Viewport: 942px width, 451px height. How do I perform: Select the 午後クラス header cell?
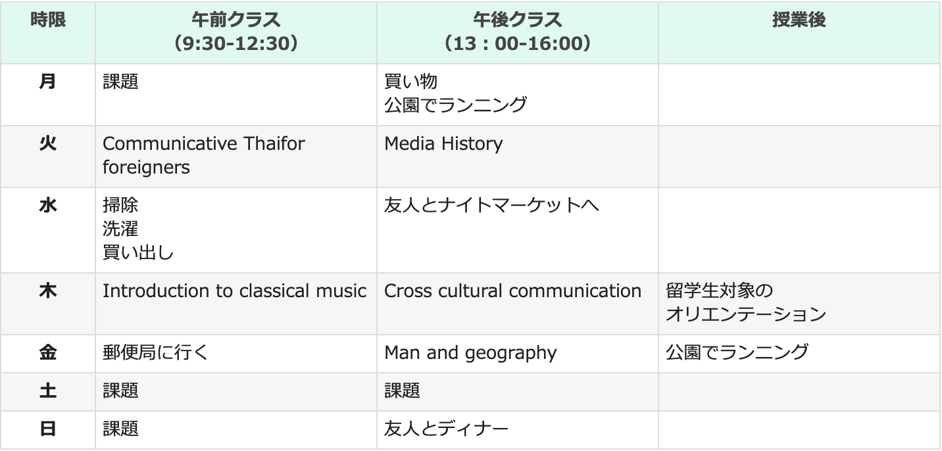click(x=518, y=32)
